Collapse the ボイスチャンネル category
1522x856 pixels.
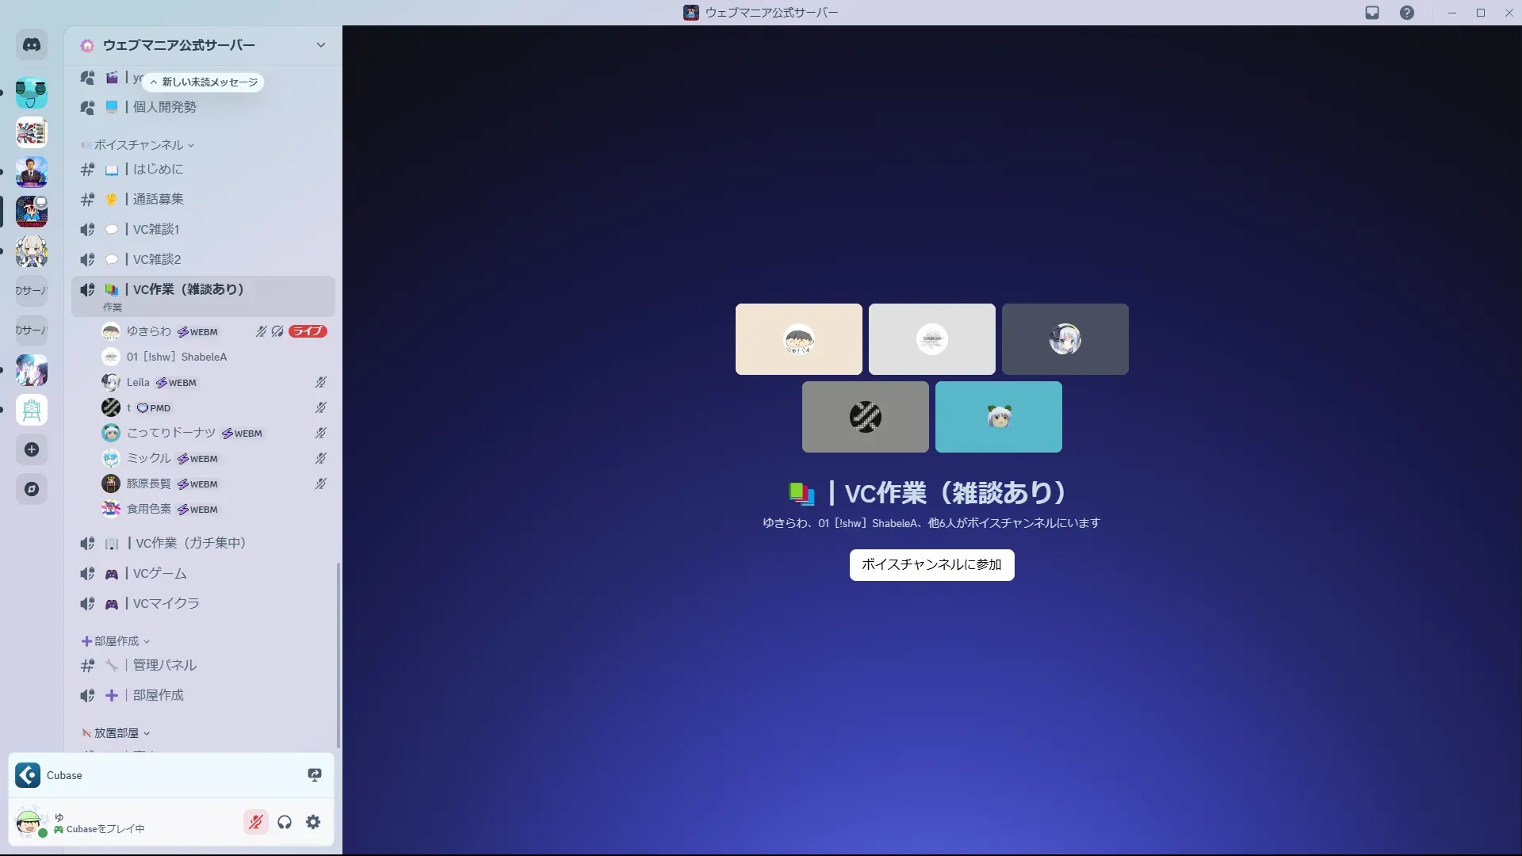[139, 145]
